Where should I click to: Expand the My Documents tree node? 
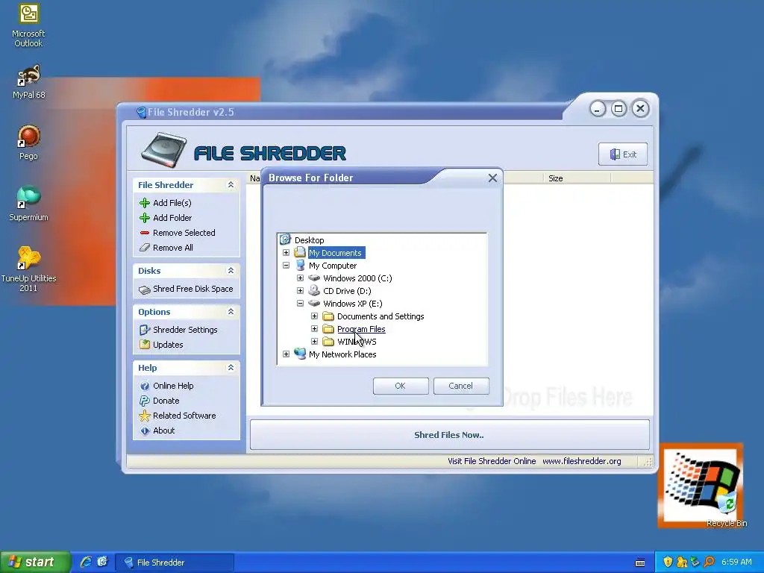coord(286,252)
